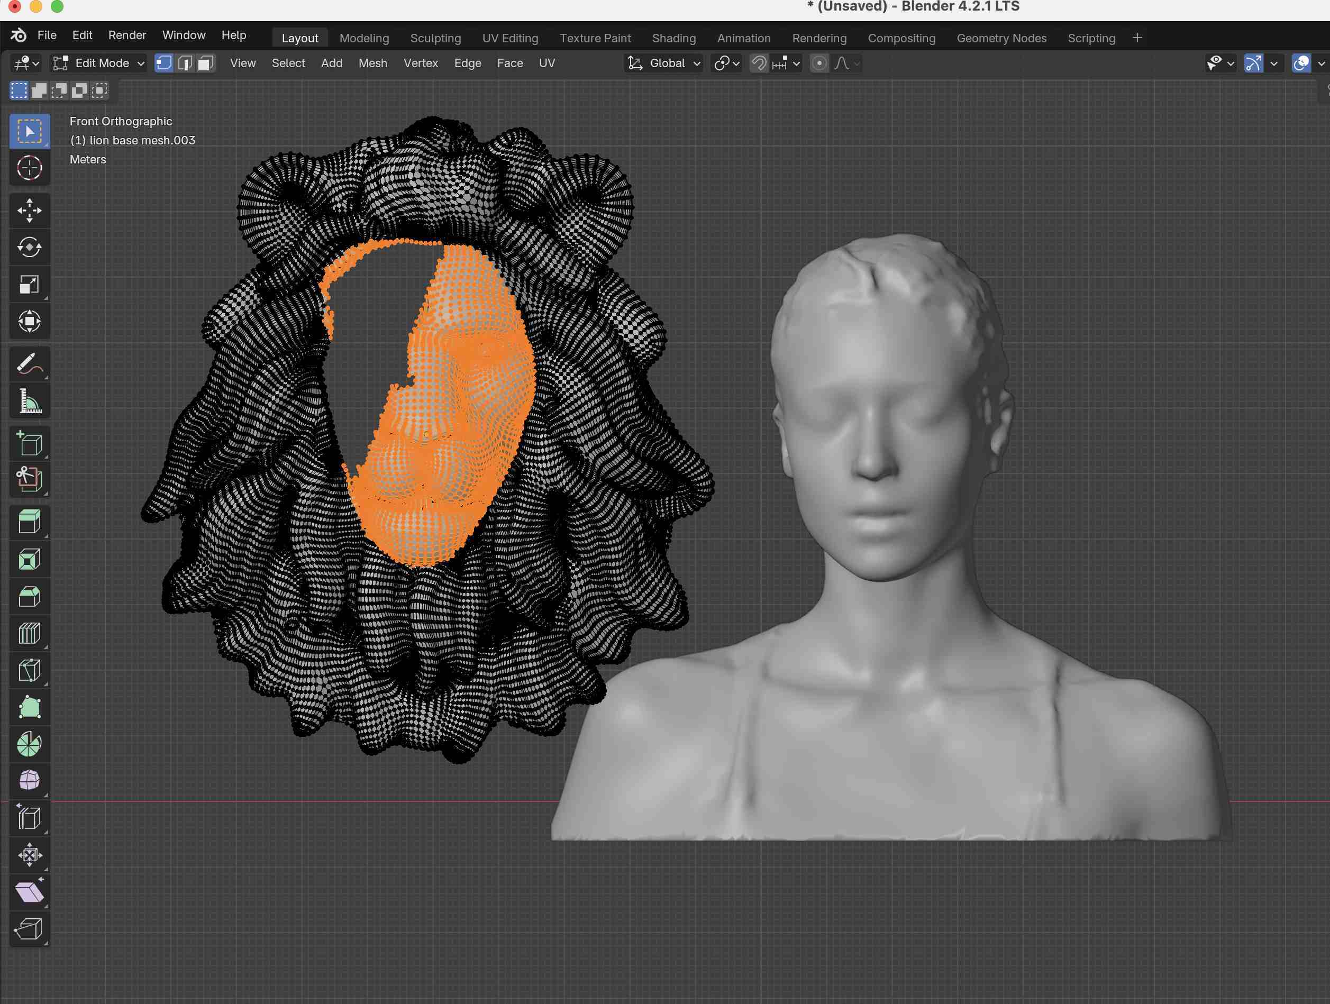Enable face select mode

click(x=206, y=63)
